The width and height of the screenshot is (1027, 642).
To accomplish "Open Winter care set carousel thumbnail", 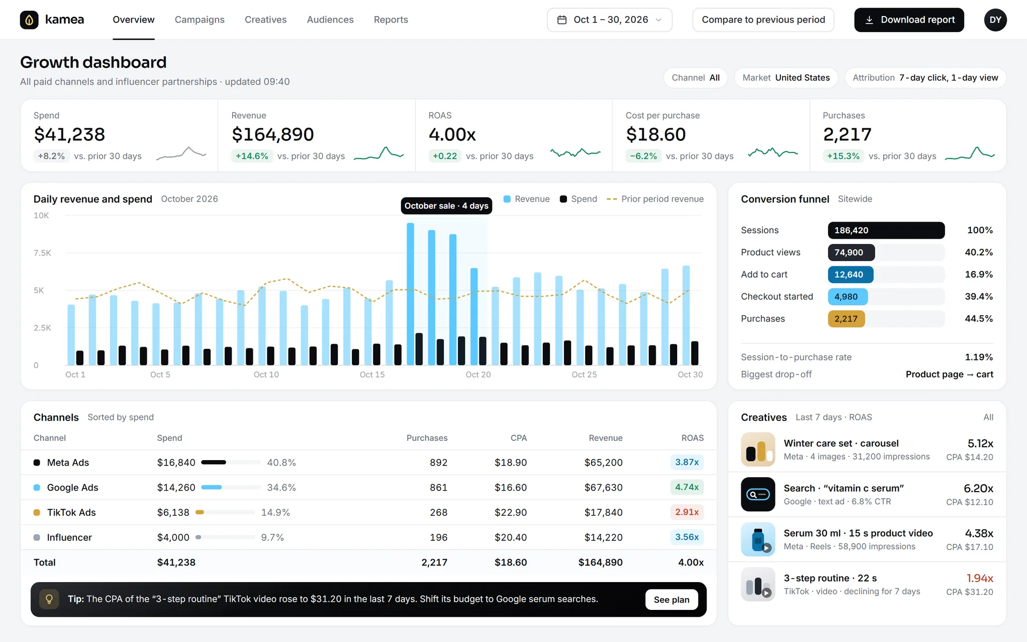I will (758, 449).
